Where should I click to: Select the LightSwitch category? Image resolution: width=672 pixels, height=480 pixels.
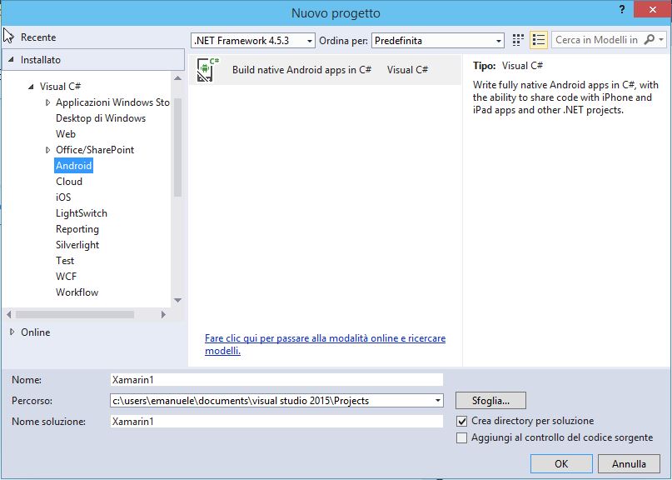click(82, 213)
